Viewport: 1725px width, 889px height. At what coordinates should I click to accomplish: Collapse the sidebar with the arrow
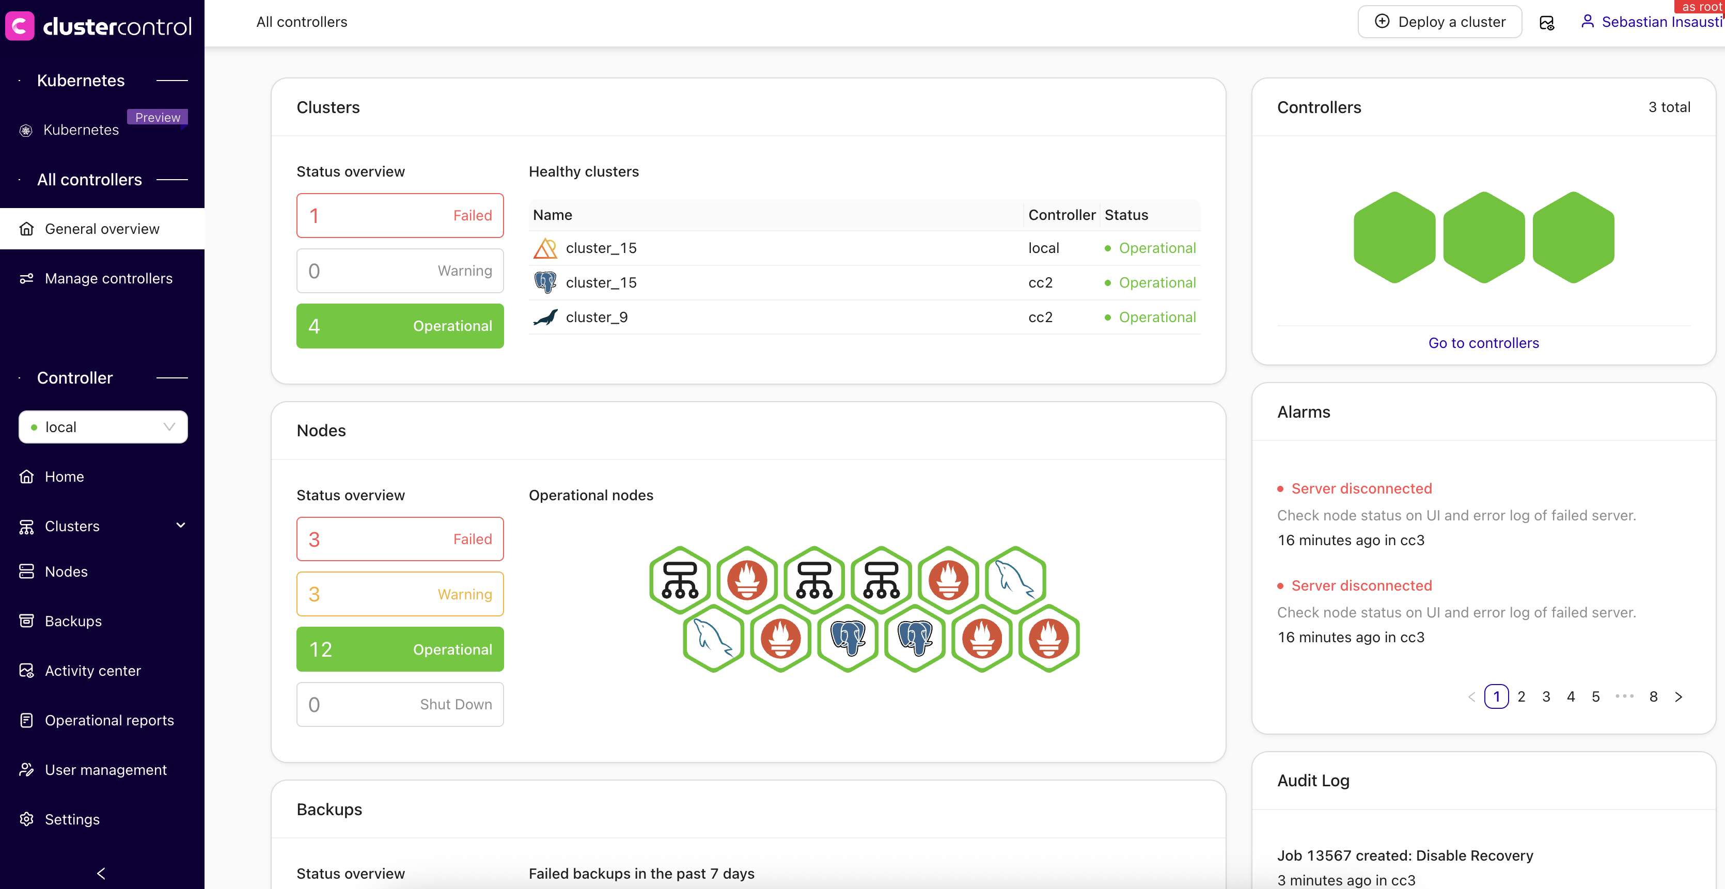(x=101, y=873)
